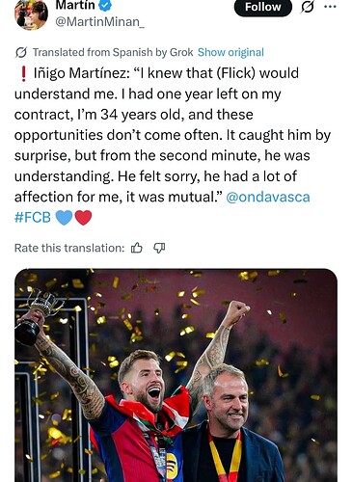Click the Martín display name

click(x=75, y=5)
